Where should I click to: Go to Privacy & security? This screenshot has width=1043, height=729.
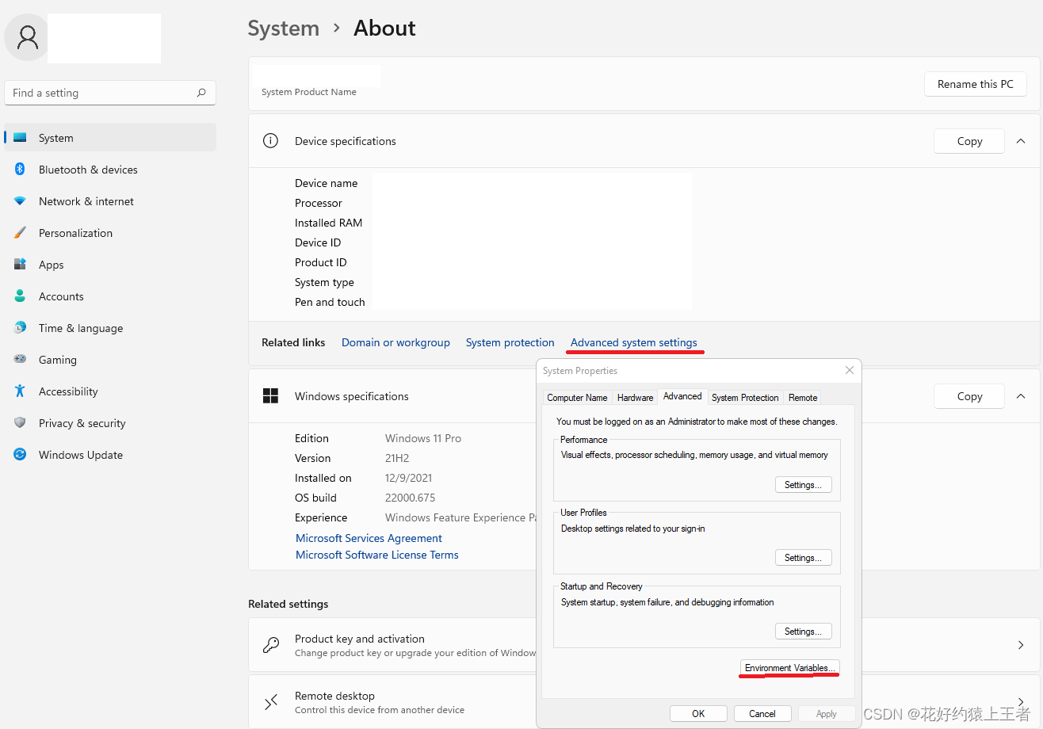[110, 423]
